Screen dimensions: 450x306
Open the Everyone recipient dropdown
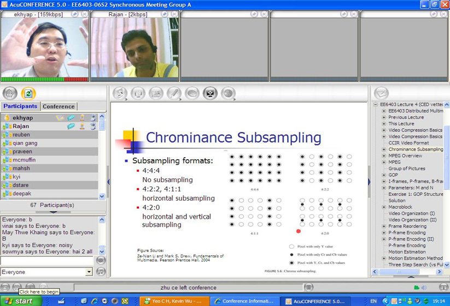(89, 272)
